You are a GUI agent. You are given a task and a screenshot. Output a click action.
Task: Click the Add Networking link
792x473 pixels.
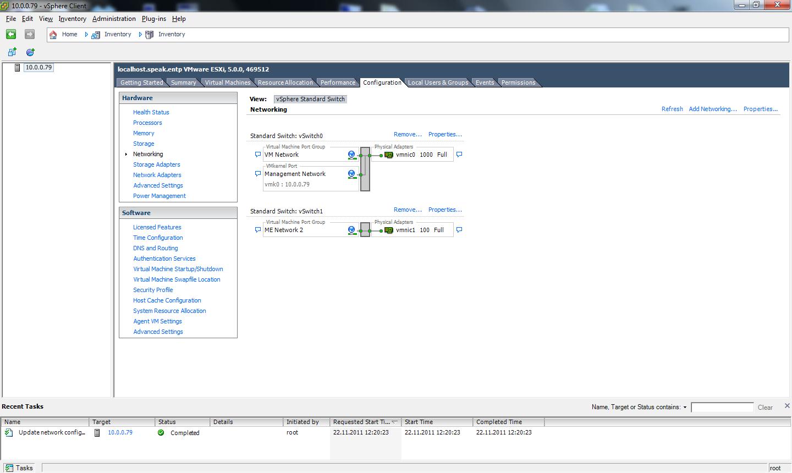point(713,109)
